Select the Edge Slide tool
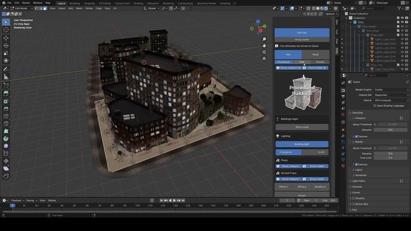 click(6, 153)
